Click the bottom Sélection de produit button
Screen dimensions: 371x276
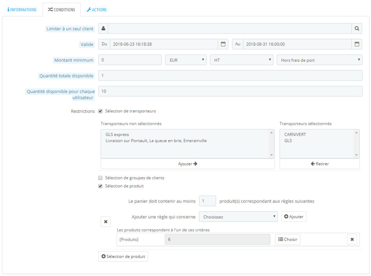pos(123,256)
